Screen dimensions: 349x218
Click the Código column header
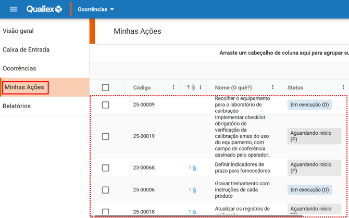pyautogui.click(x=142, y=87)
